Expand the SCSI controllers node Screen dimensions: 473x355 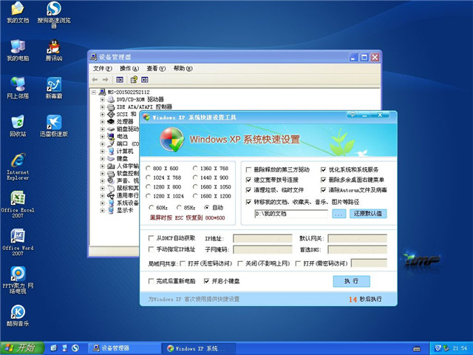pyautogui.click(x=102, y=114)
